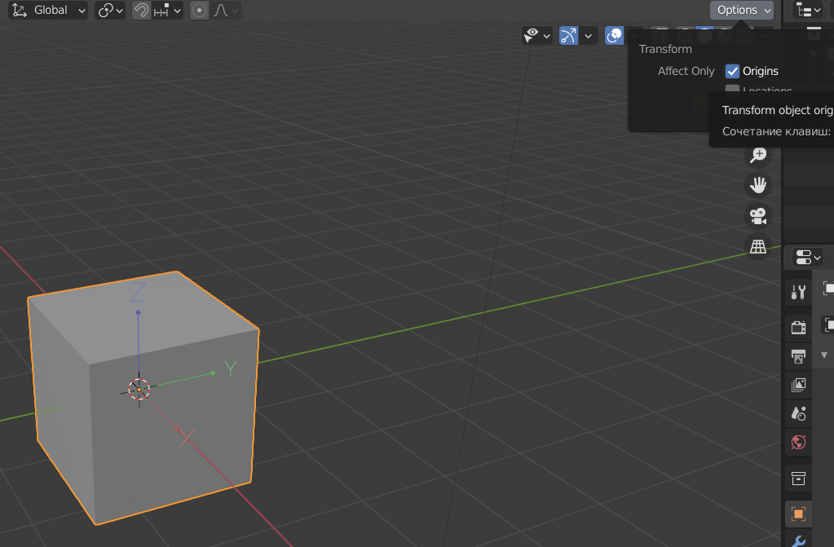Open the Output properties tab
The image size is (834, 547).
[x=798, y=355]
